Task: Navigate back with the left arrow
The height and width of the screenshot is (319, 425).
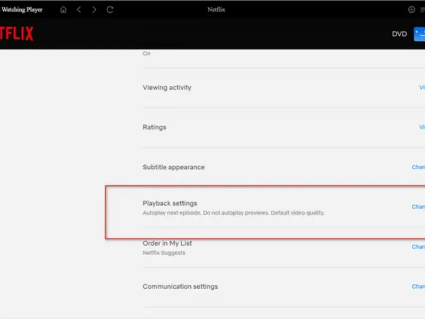Action: click(x=79, y=10)
